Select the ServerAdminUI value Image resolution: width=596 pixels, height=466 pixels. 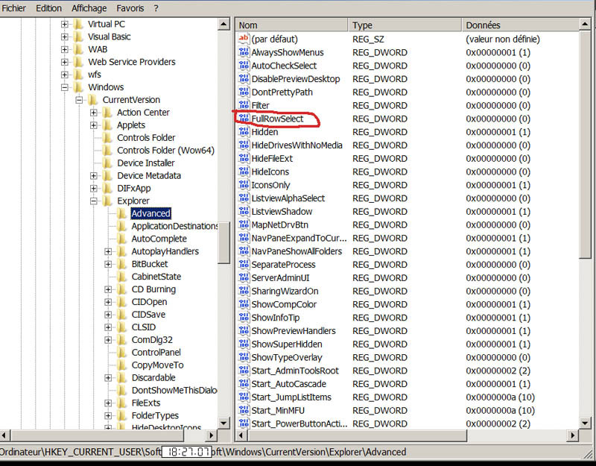(x=281, y=277)
